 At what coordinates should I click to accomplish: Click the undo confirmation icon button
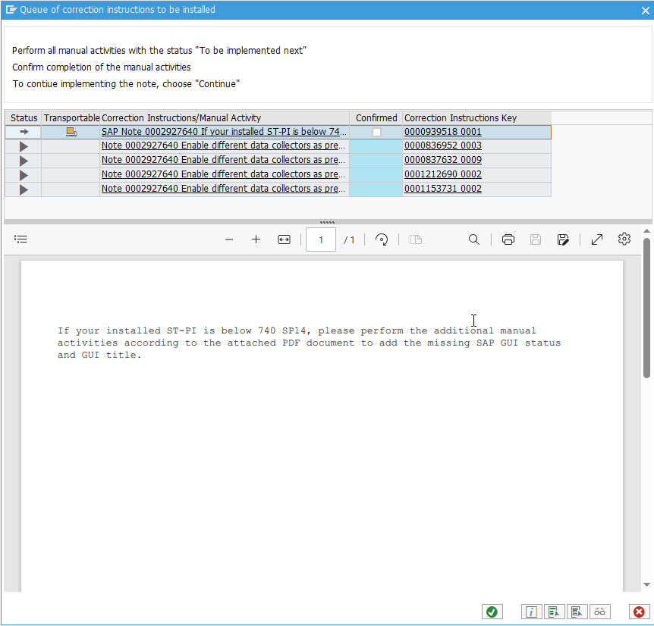577,612
